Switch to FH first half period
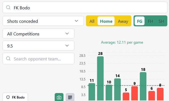 click(x=150, y=21)
